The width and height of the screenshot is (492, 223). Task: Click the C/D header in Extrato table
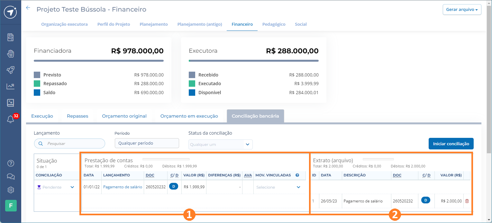(x=426, y=175)
